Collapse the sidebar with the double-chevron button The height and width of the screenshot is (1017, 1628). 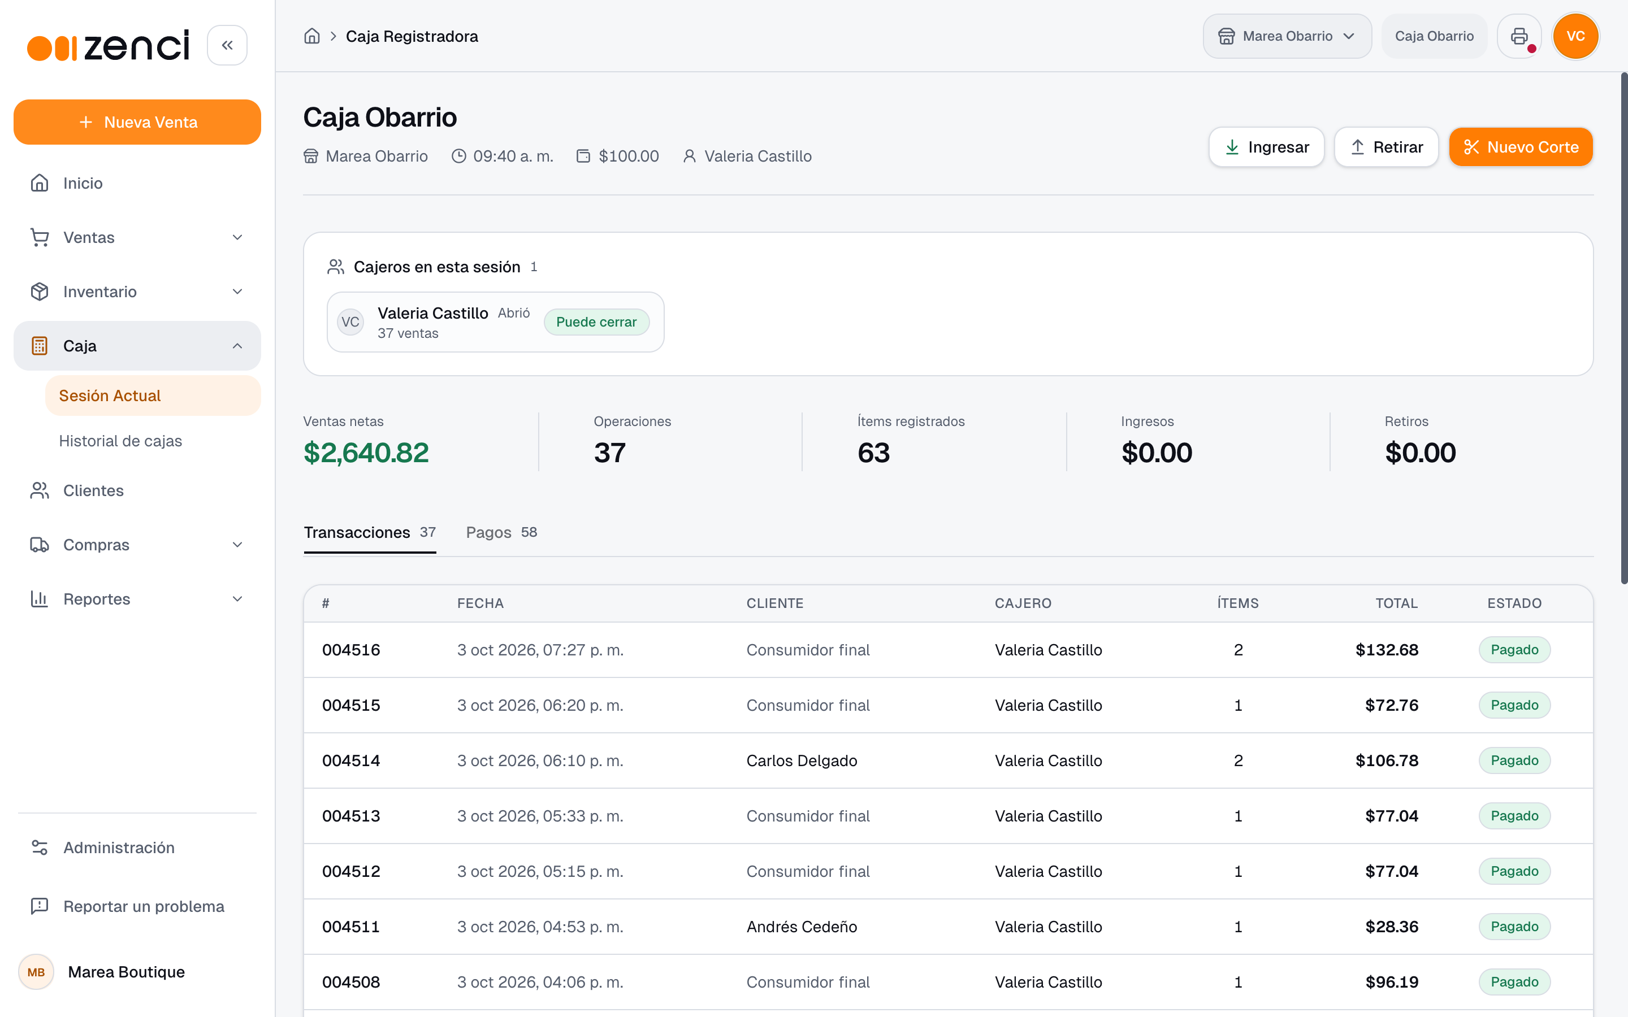[227, 45]
